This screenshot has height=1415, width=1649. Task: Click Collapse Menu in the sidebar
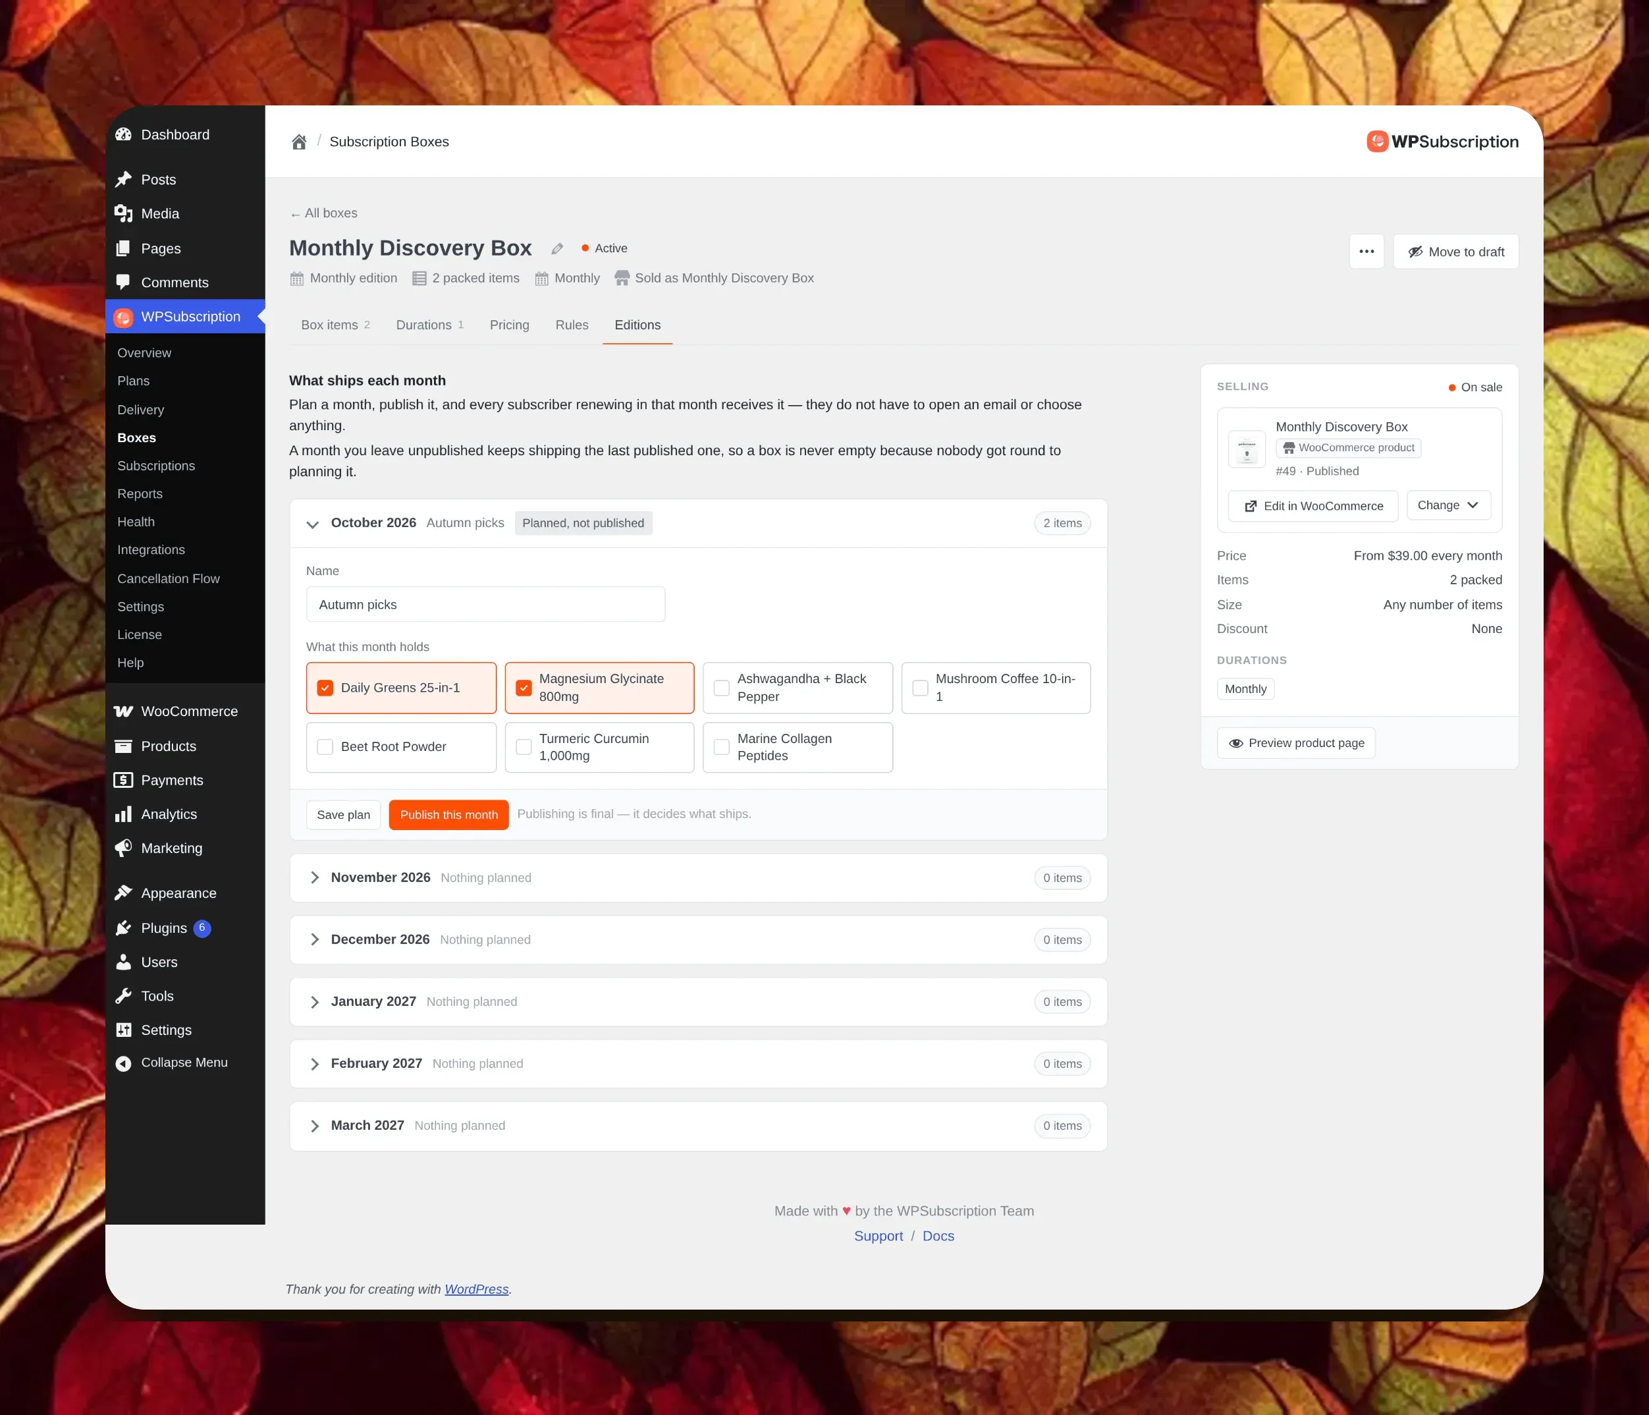coord(184,1063)
